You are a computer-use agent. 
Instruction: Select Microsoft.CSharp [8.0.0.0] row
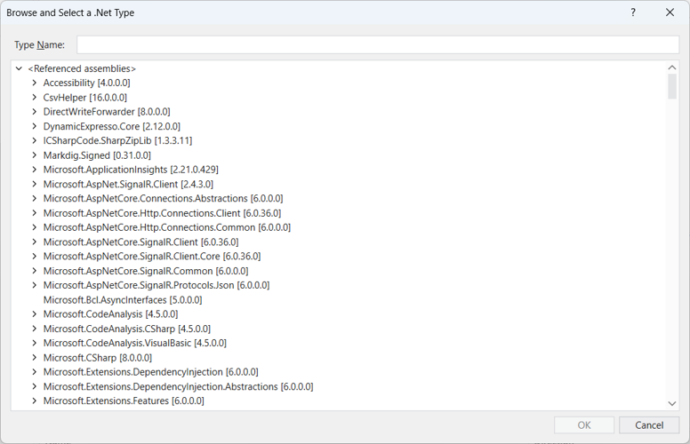click(x=97, y=357)
